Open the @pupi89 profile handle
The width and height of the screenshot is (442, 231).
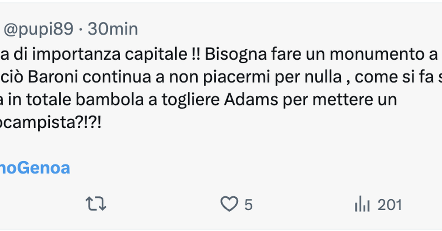39,29
